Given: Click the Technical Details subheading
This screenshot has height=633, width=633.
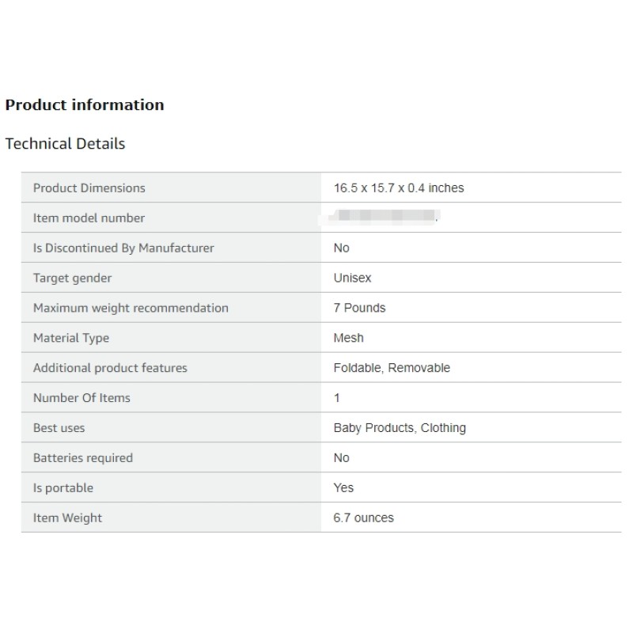Looking at the screenshot, I should [65, 144].
